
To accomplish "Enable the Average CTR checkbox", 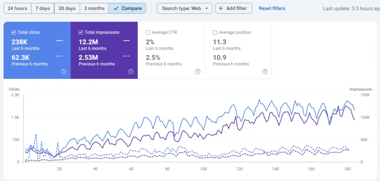I will pos(148,33).
